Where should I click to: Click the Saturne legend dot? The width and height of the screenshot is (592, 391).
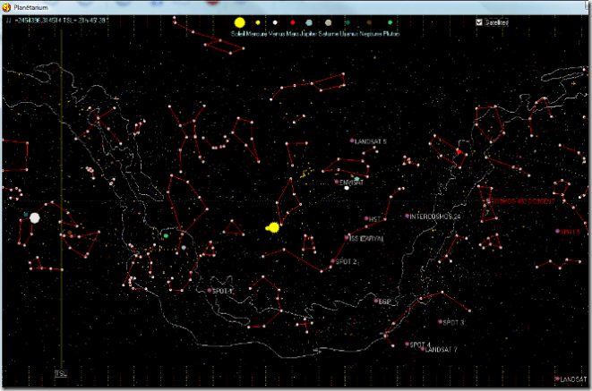point(329,22)
